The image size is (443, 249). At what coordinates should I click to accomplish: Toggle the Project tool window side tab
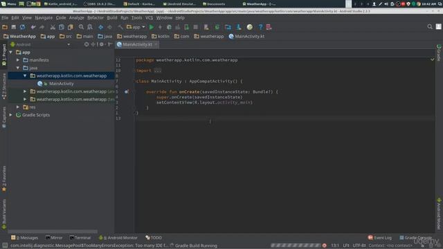pyautogui.click(x=4, y=55)
